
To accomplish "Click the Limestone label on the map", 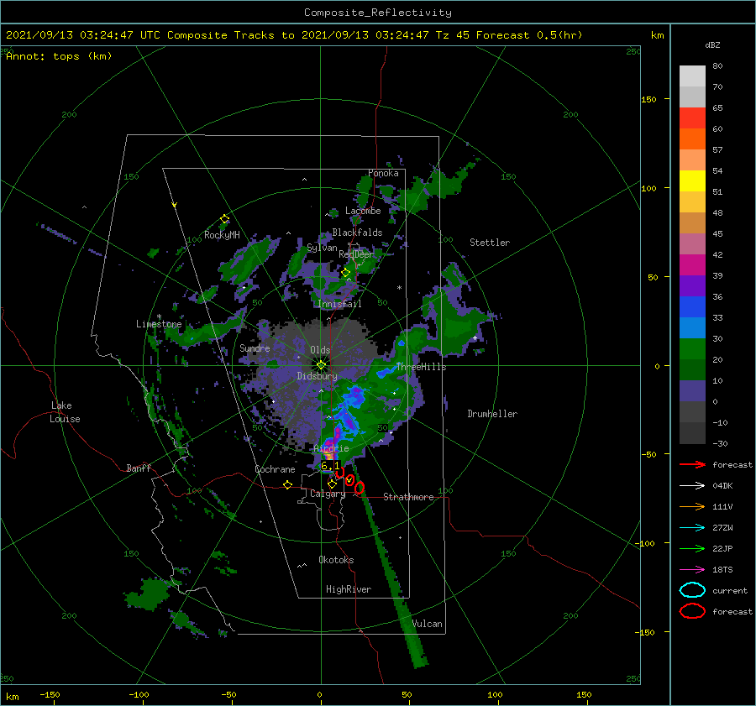I will [159, 324].
